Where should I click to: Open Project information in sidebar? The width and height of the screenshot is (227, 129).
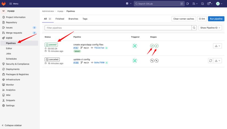pos(16,17)
